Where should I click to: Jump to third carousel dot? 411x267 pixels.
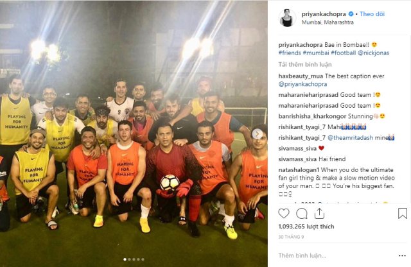pyautogui.click(x=134, y=259)
